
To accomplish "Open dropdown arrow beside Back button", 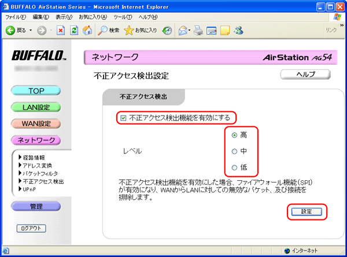I will point(31,29).
